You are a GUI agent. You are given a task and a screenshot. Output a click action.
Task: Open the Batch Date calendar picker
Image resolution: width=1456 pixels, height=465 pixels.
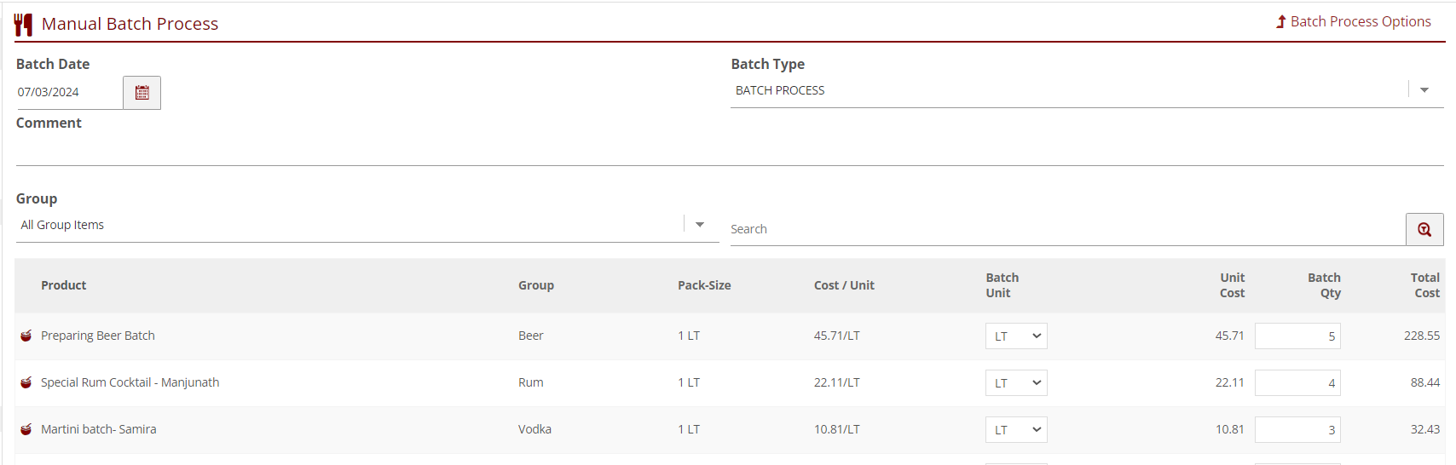click(x=142, y=93)
